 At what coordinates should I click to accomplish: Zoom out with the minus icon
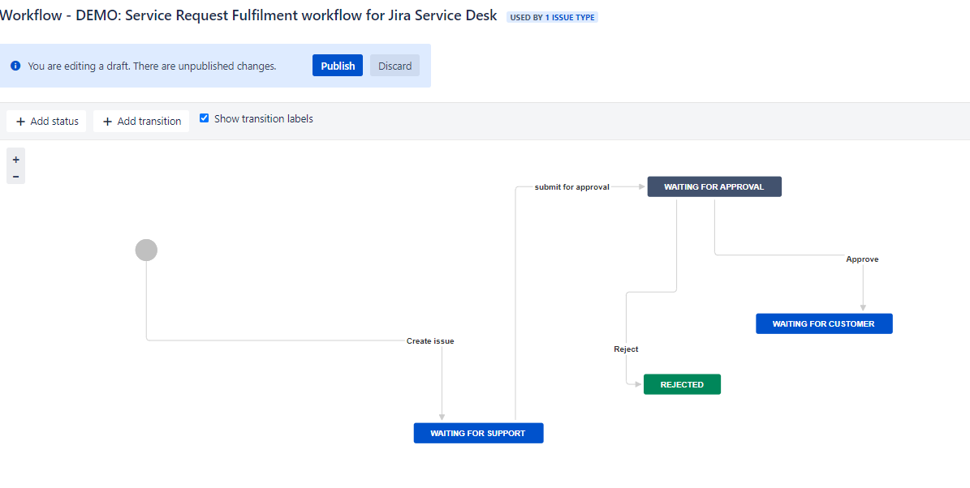16,176
